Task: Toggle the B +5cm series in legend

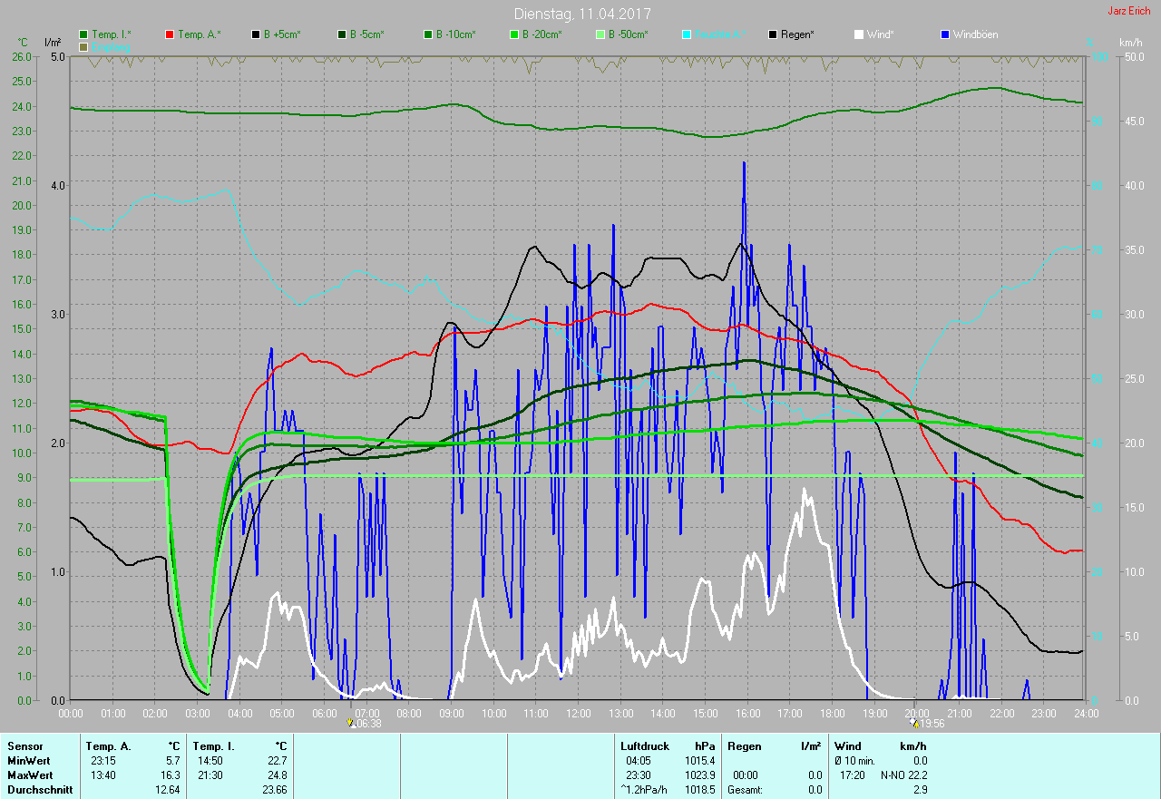Action: point(281,34)
